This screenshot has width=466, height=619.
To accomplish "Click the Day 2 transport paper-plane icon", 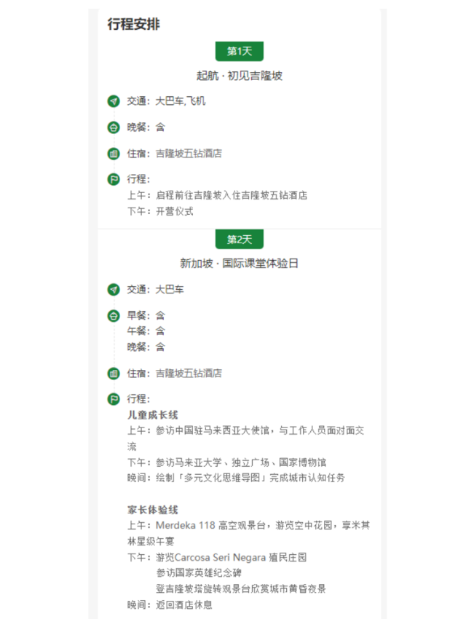I will 114,290.
